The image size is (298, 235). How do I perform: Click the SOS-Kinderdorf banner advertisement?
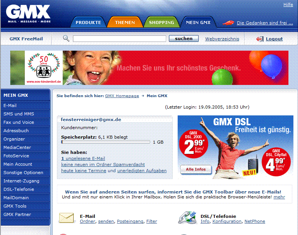149,68
